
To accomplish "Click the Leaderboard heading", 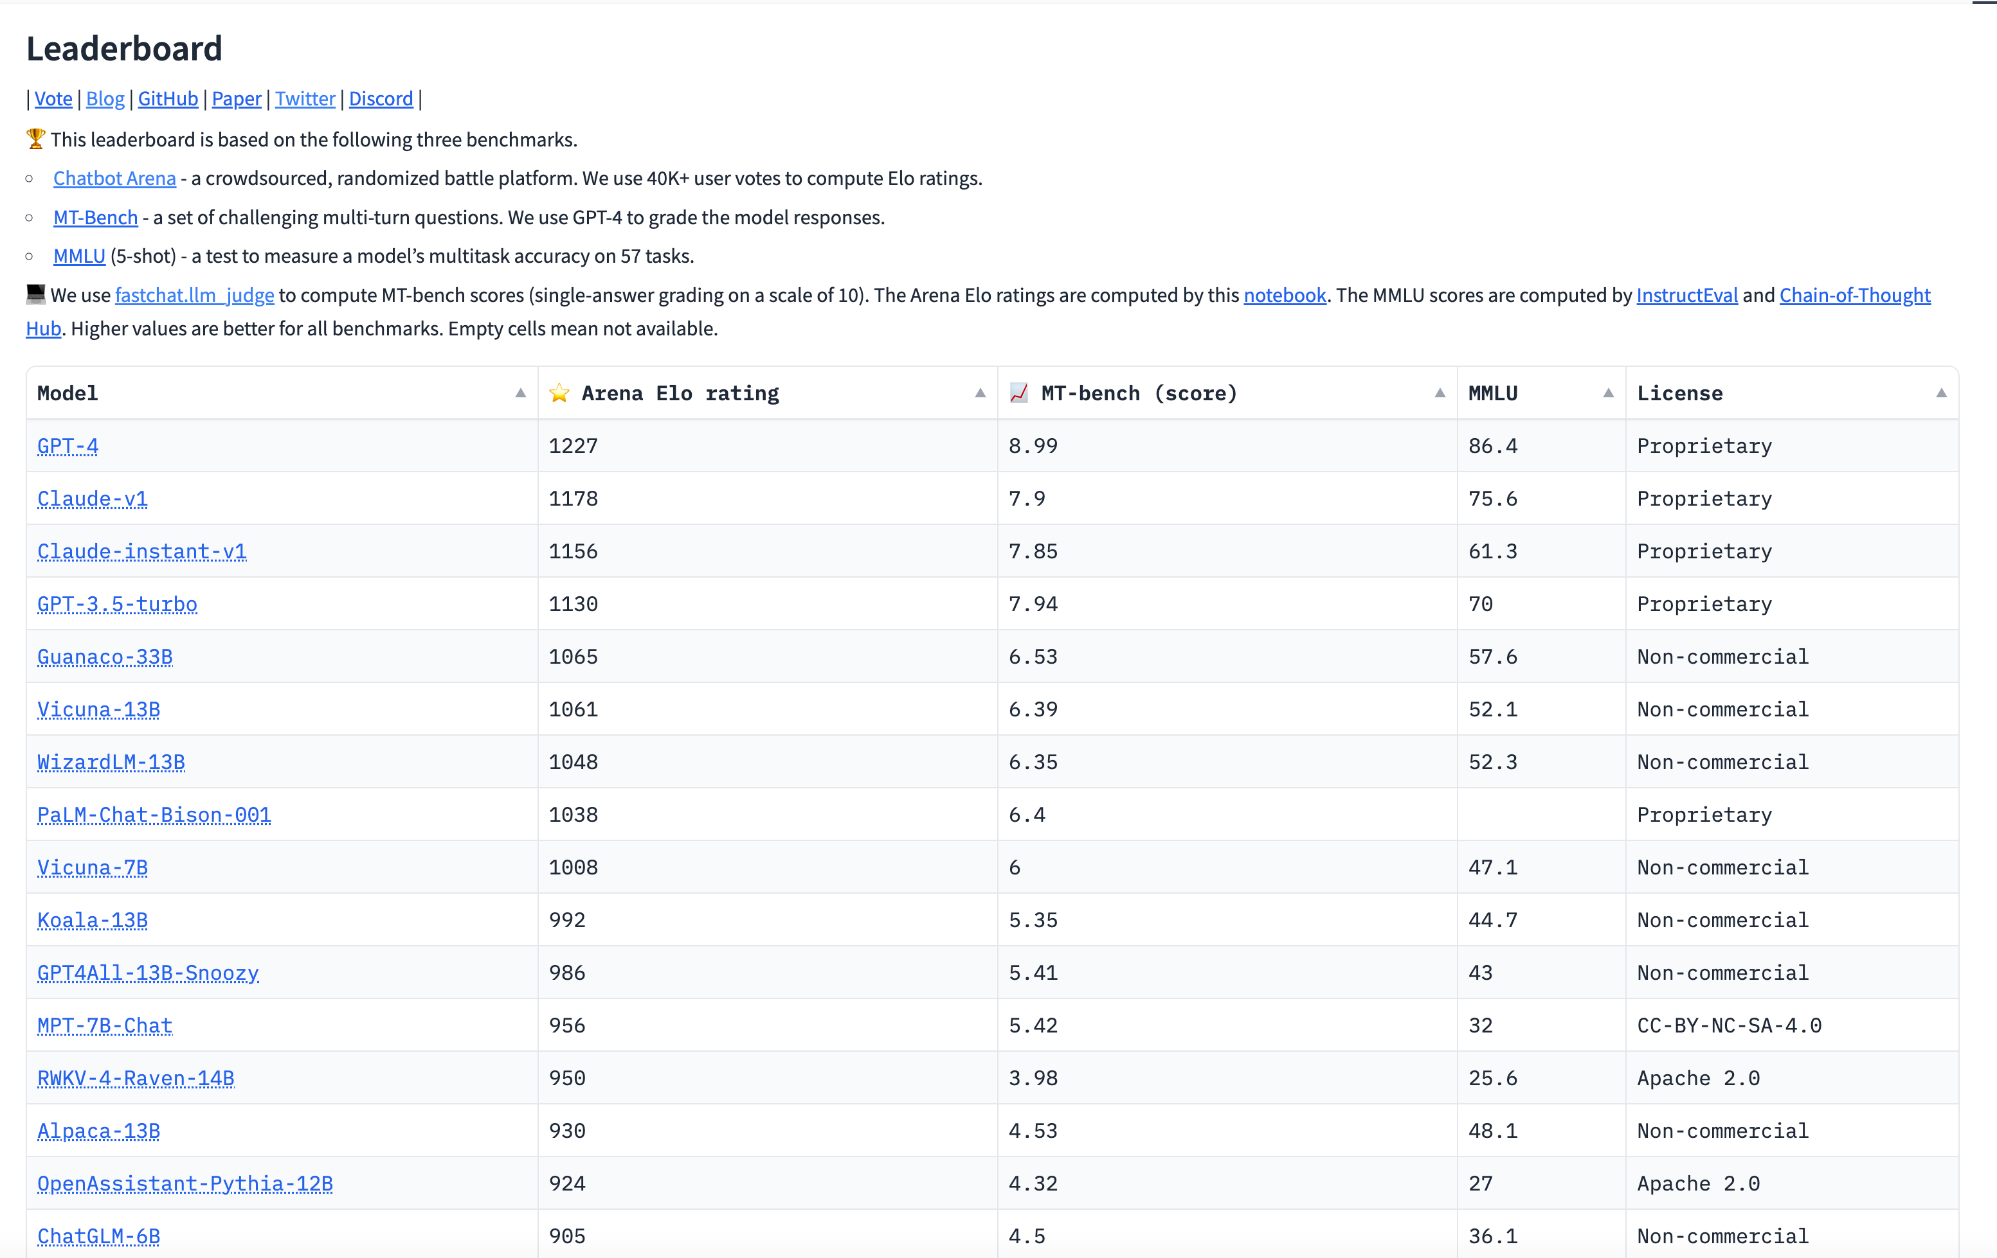I will 124,48.
